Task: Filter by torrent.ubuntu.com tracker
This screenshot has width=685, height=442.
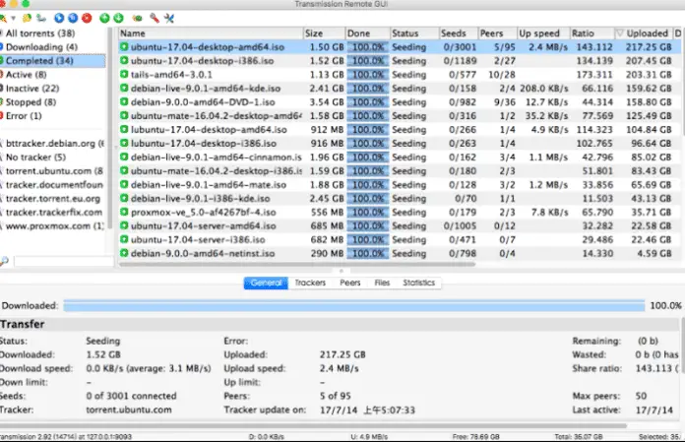Action: click(x=52, y=170)
